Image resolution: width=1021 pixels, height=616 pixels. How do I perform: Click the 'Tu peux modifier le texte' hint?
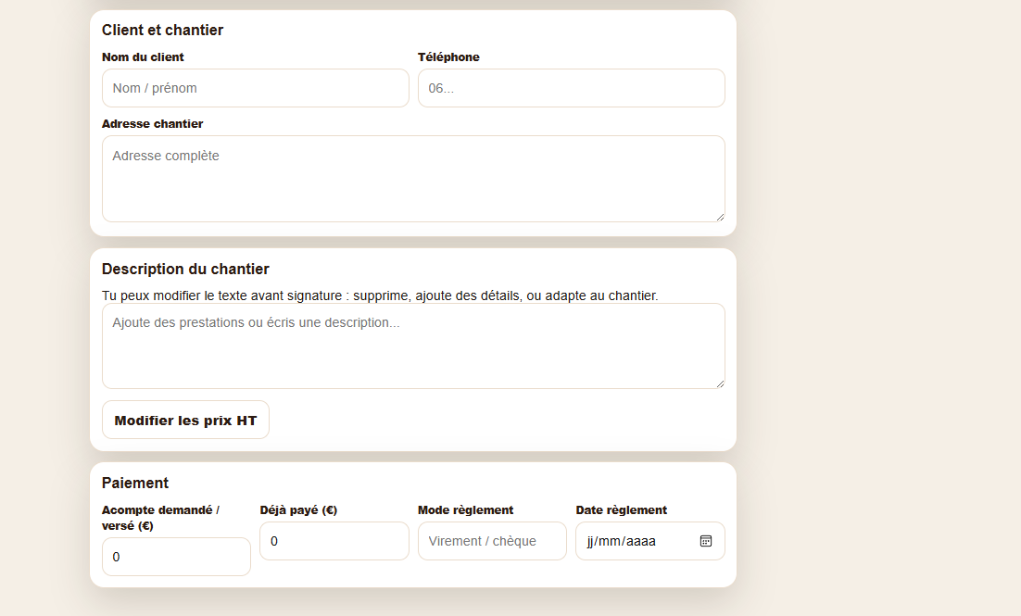pos(380,295)
